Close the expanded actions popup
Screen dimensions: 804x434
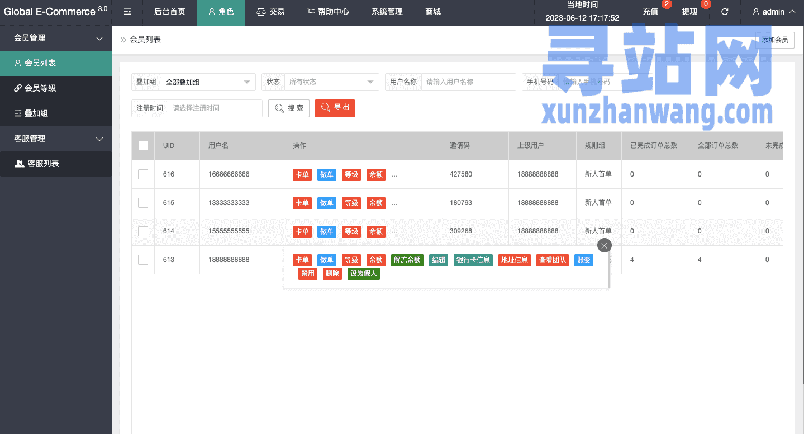click(604, 245)
